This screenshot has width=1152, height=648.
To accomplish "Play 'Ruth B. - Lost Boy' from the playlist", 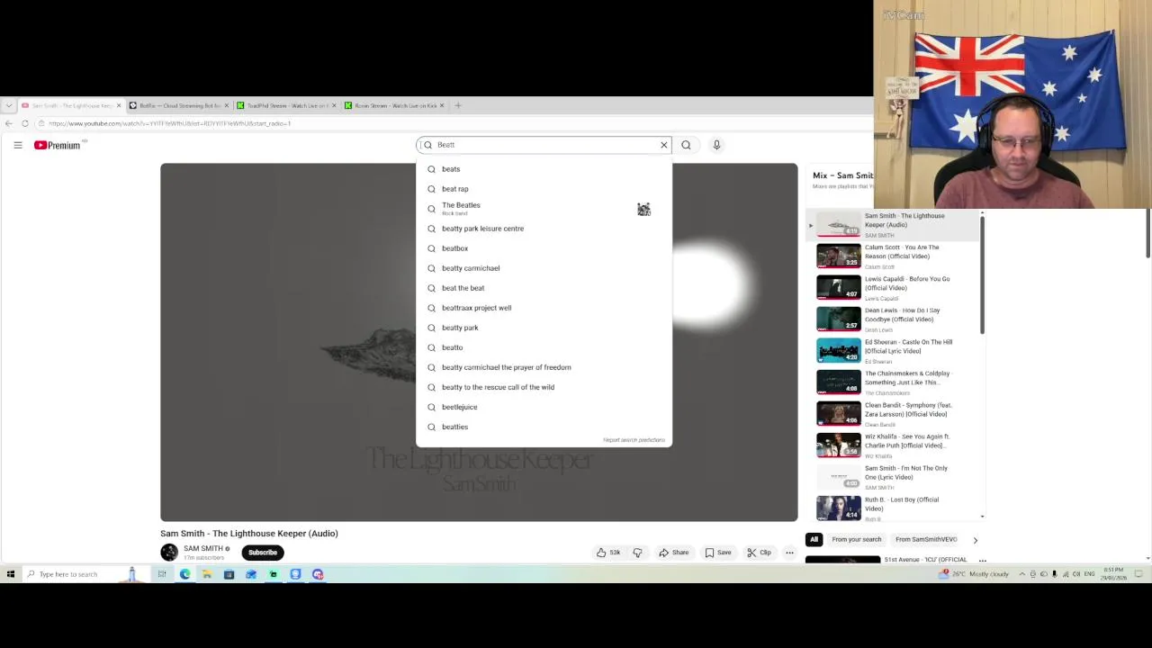I will (x=891, y=508).
